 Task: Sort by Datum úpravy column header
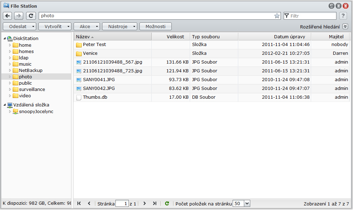pyautogui.click(x=275, y=37)
